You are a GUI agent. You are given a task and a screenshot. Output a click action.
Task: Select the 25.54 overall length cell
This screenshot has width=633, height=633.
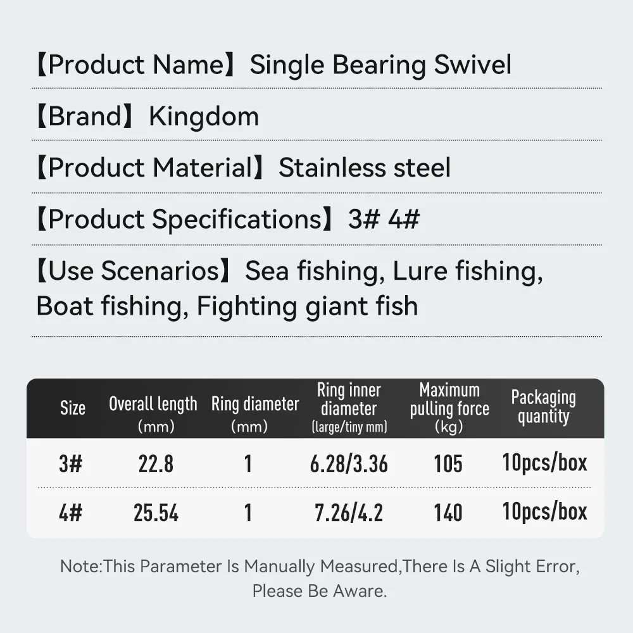[x=156, y=512]
